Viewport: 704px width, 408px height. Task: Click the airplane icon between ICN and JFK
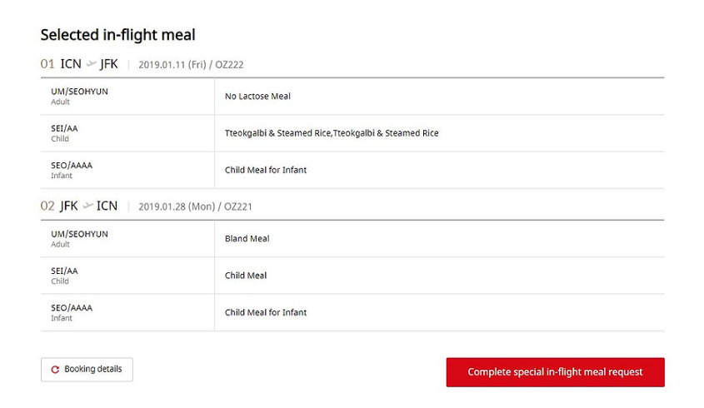91,64
